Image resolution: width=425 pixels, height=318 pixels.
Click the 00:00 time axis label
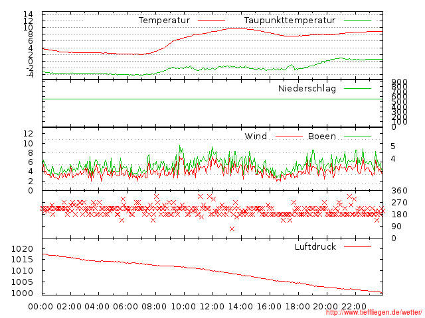pyautogui.click(x=41, y=307)
